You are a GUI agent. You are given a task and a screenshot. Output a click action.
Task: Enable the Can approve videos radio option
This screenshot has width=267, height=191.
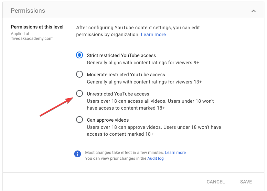(x=79, y=120)
